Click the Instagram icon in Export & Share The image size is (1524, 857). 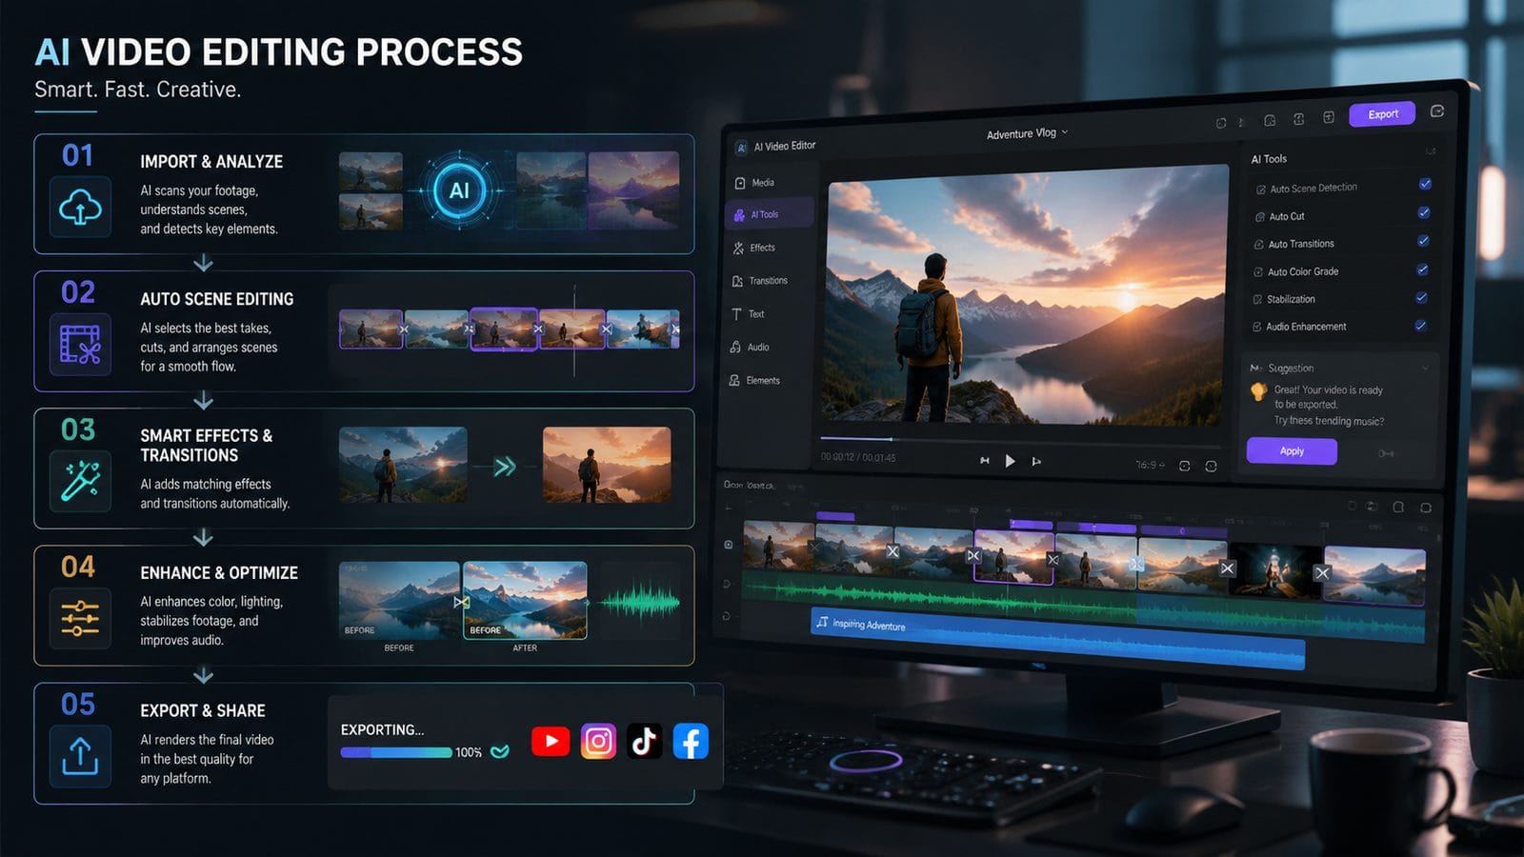click(x=598, y=741)
